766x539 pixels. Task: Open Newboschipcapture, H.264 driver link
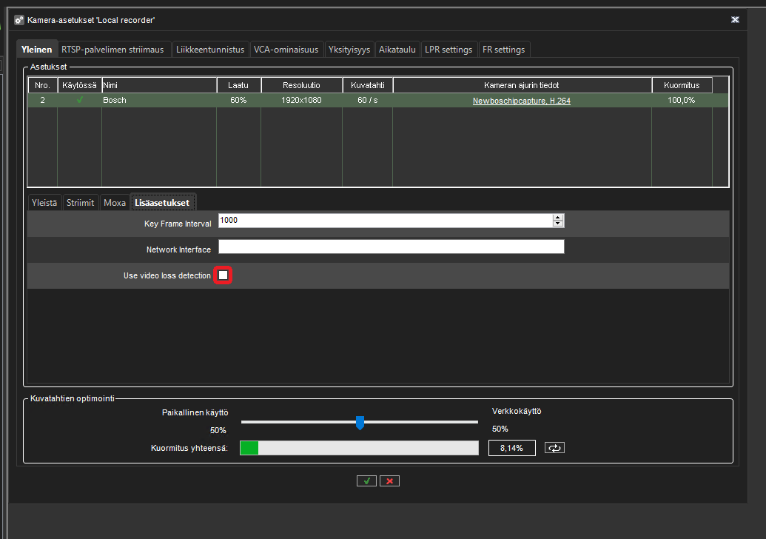coord(521,101)
